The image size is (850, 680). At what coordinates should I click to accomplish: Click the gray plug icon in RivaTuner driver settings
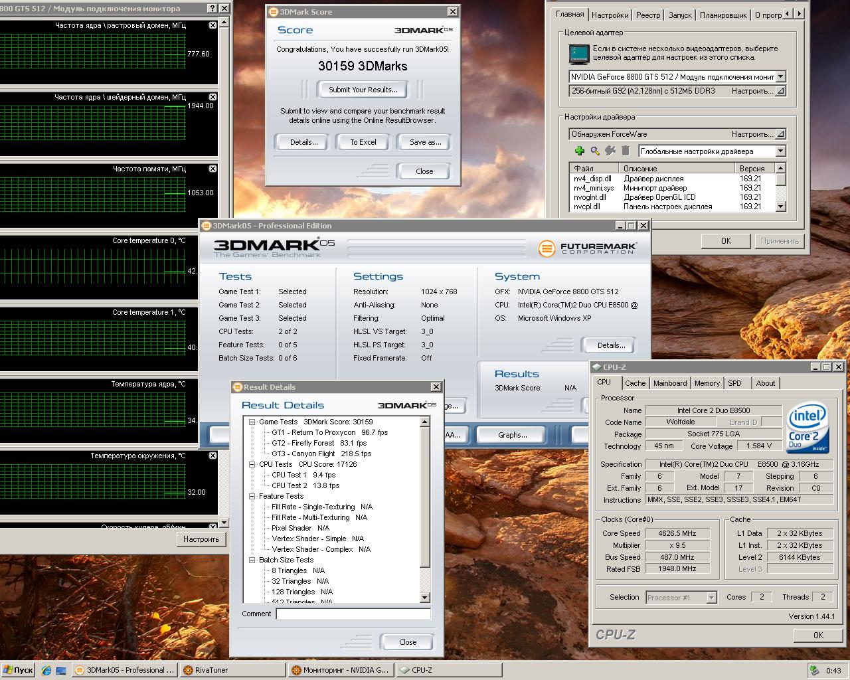point(610,151)
